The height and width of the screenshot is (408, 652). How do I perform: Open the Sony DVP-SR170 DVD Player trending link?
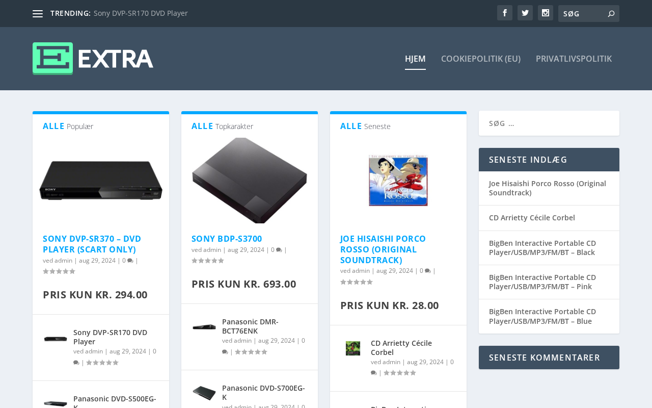(x=141, y=13)
